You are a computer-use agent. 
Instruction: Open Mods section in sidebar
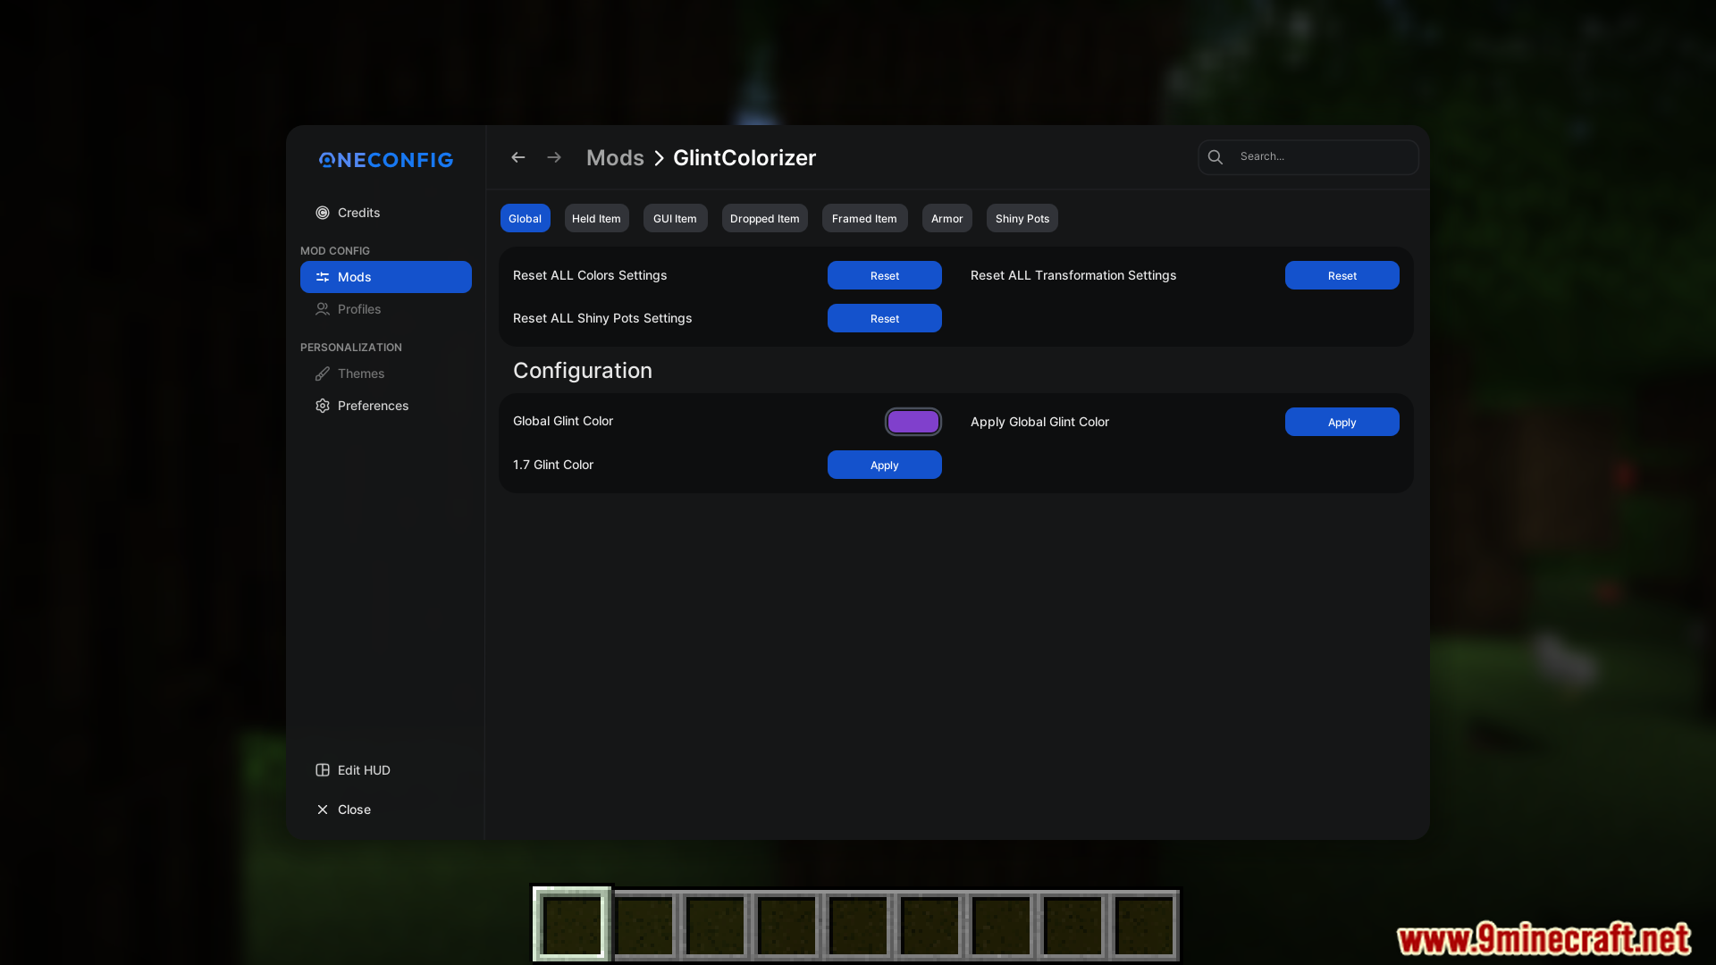tap(386, 277)
